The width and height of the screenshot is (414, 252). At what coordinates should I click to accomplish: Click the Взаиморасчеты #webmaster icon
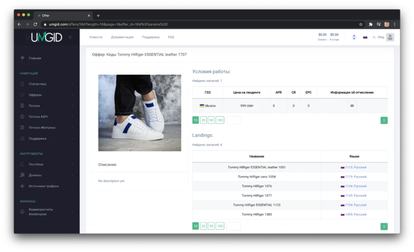pos(22,212)
